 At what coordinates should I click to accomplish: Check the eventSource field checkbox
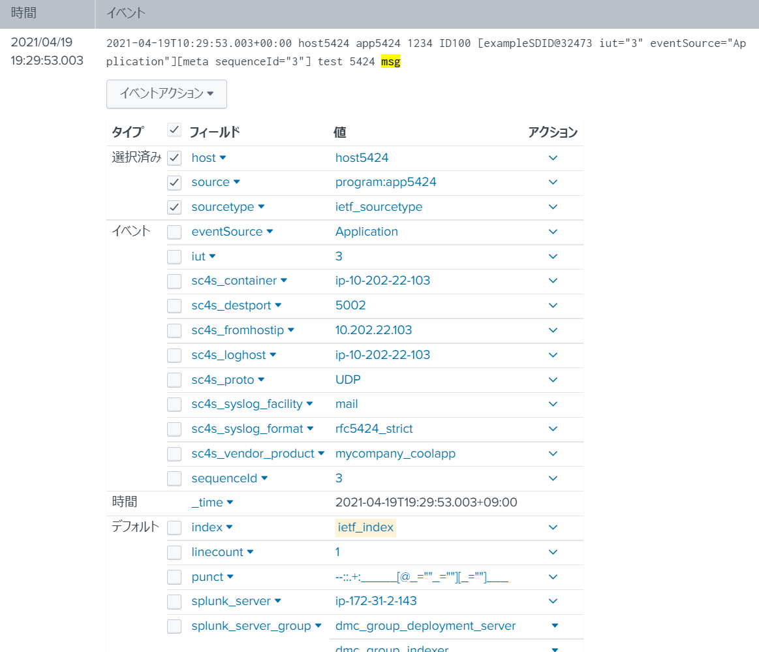coord(174,232)
